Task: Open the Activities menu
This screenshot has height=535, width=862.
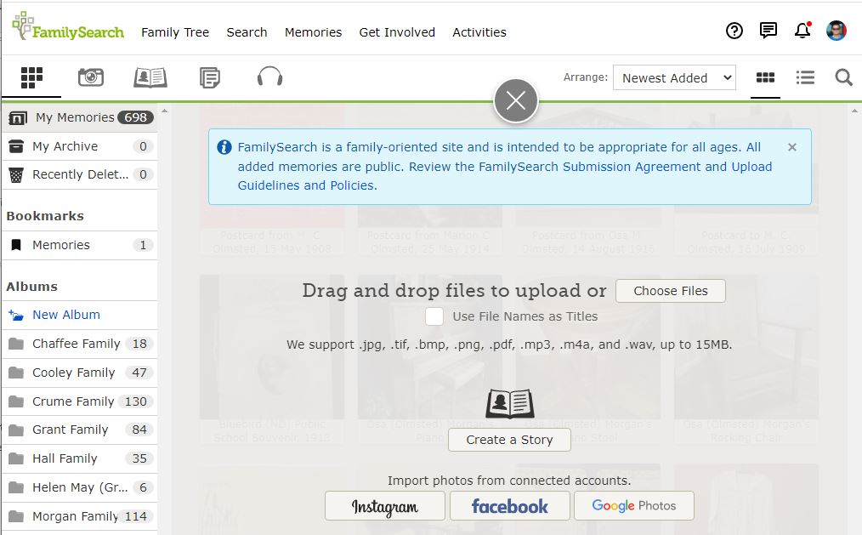Action: coord(479,32)
